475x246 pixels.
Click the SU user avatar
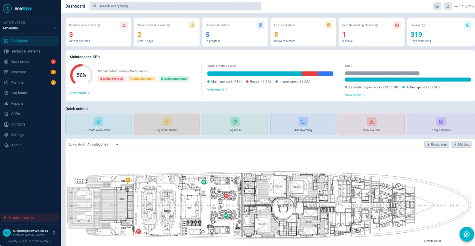[7, 233]
